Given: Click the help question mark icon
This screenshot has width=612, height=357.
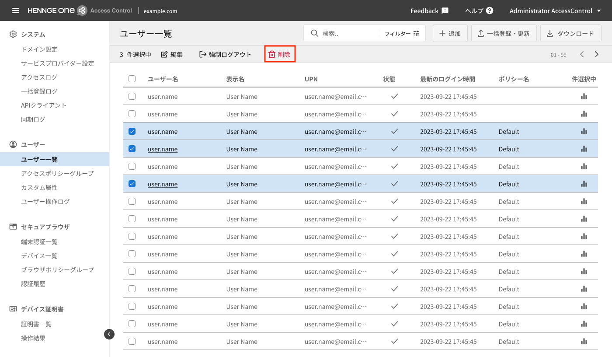Looking at the screenshot, I should pos(490,10).
